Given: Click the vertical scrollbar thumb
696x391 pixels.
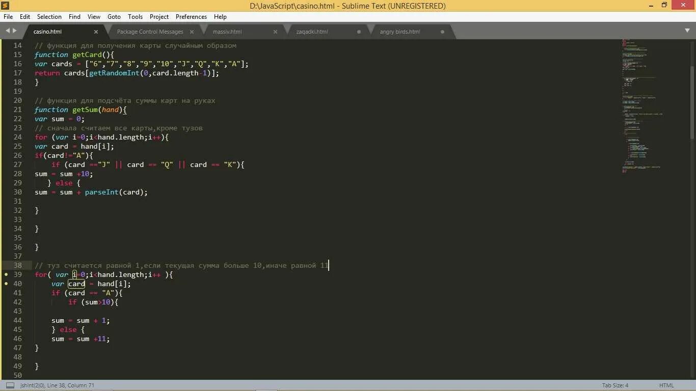Looking at the screenshot, I should [x=692, y=102].
